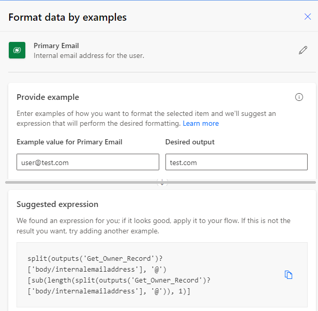Viewport: 318px width, 311px height.
Task: Edit the selected Primary Email item with the pencil icon
Action: coord(303,50)
